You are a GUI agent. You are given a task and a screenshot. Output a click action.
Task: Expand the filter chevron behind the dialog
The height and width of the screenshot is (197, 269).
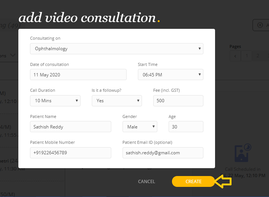(x=13, y=55)
